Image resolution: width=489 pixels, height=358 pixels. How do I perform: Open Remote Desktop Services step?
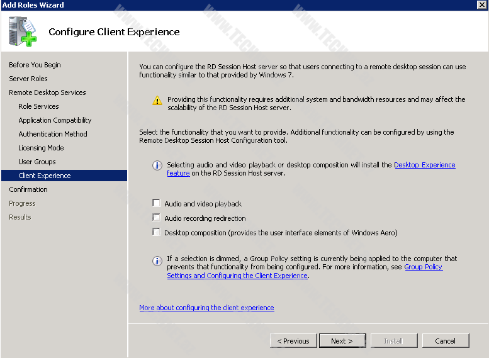pyautogui.click(x=47, y=92)
